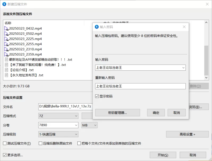Select file 【论坛介绍】.txt
The width and height of the screenshot is (212, 161).
[21, 70]
